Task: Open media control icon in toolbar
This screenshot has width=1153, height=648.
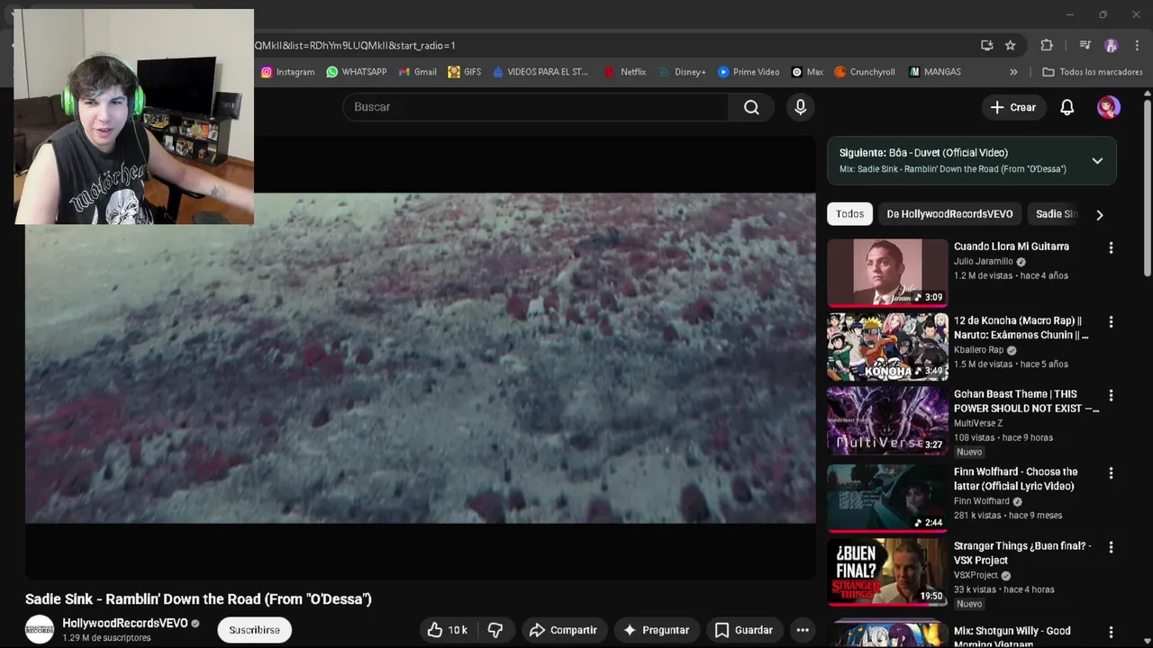Action: tap(1085, 45)
